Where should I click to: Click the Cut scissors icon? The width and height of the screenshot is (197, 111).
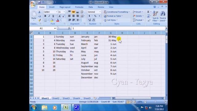tap(39, 12)
